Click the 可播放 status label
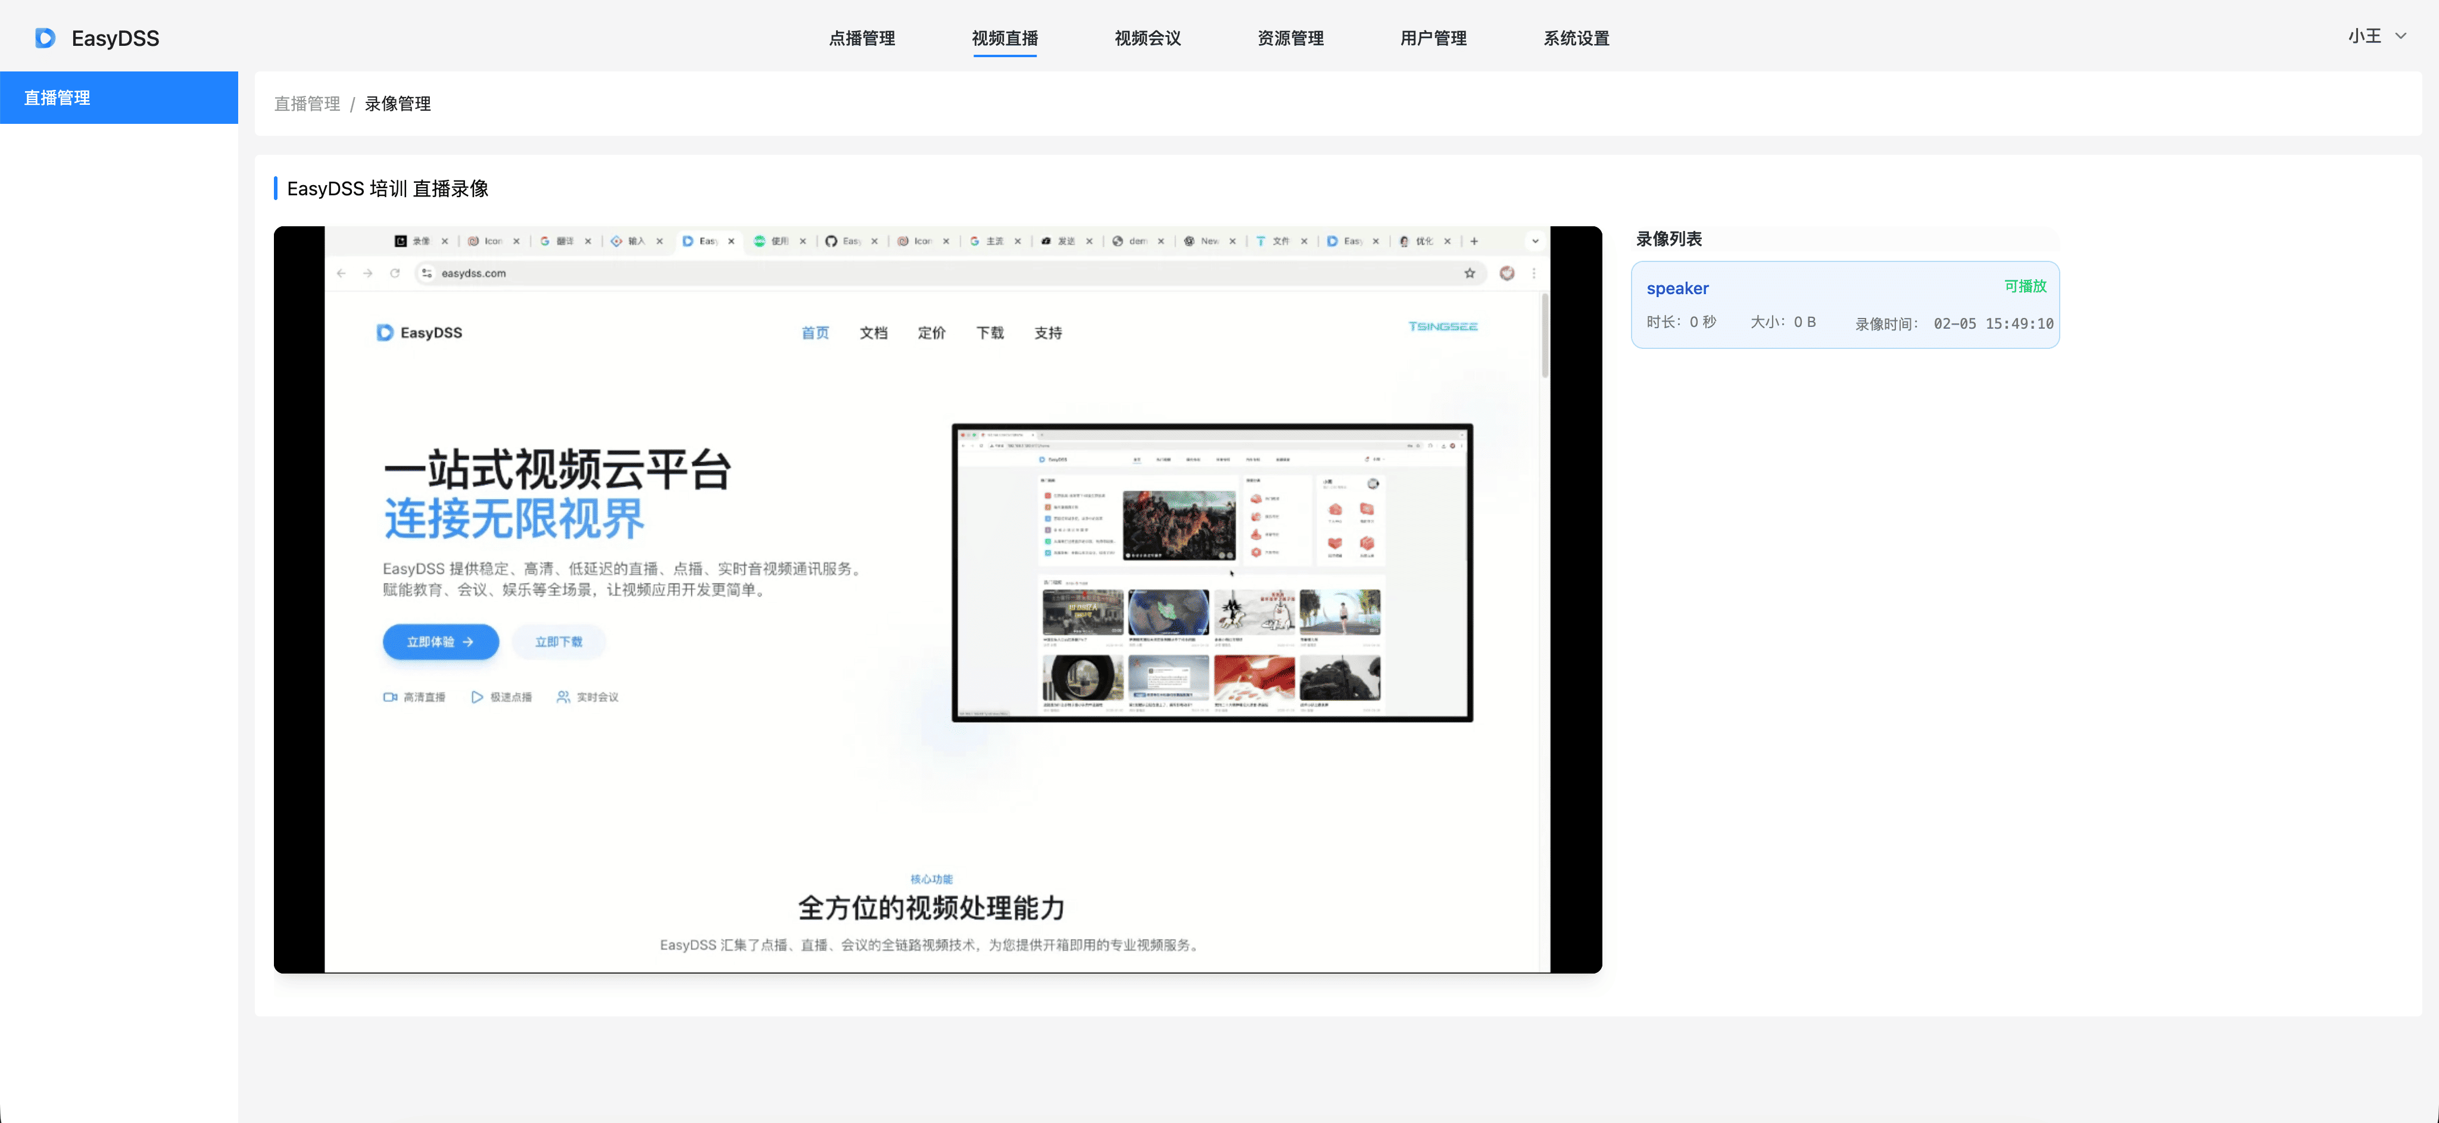The image size is (2439, 1123). pos(2025,286)
